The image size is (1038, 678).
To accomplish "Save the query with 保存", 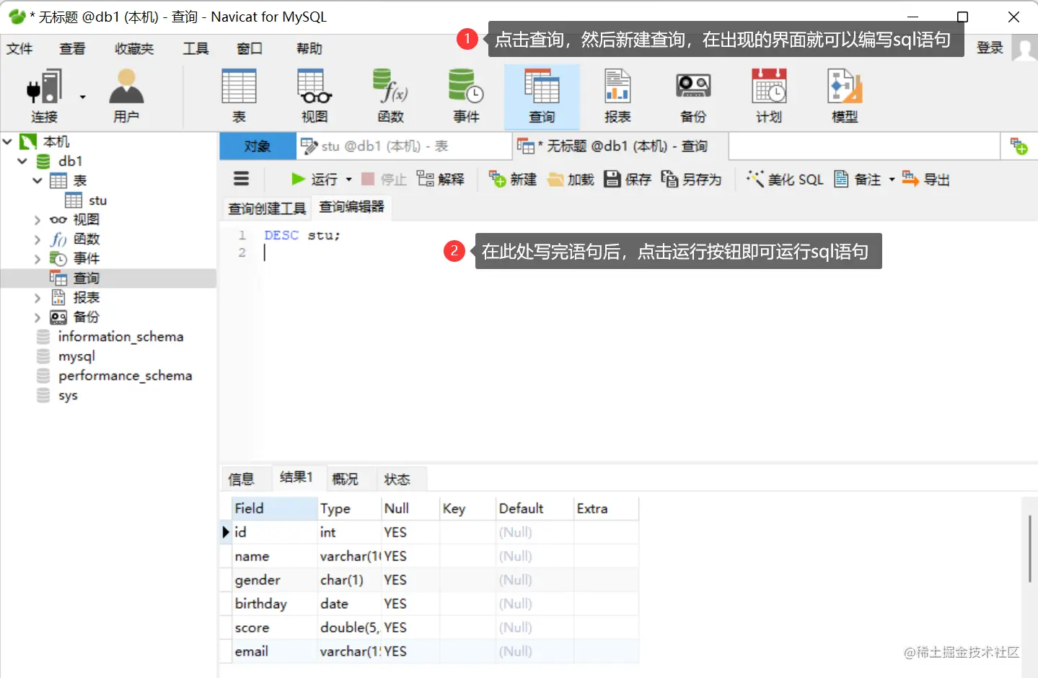I will tap(628, 179).
